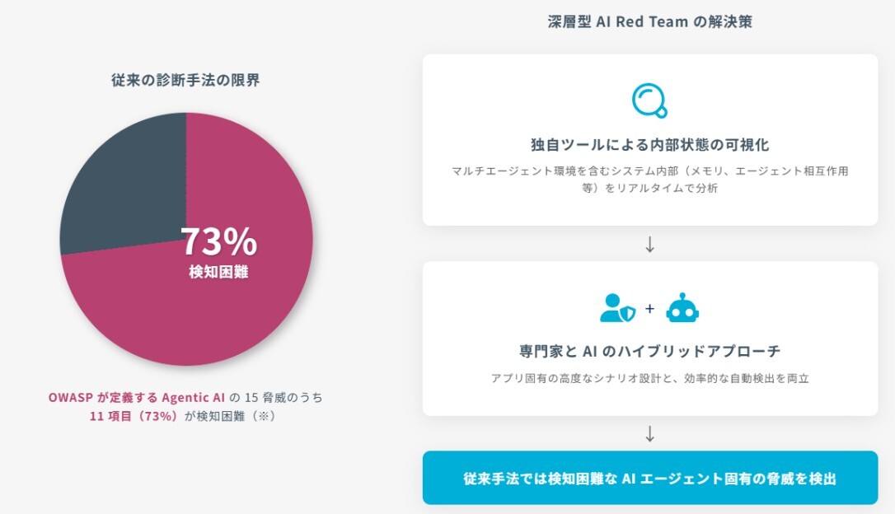
Task: Click the down arrow below the visualization card
Action: coord(649,244)
